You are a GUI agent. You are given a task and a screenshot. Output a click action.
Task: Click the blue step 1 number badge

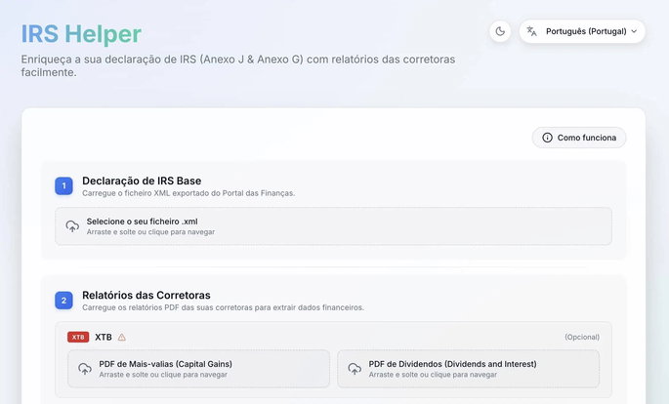pos(63,185)
